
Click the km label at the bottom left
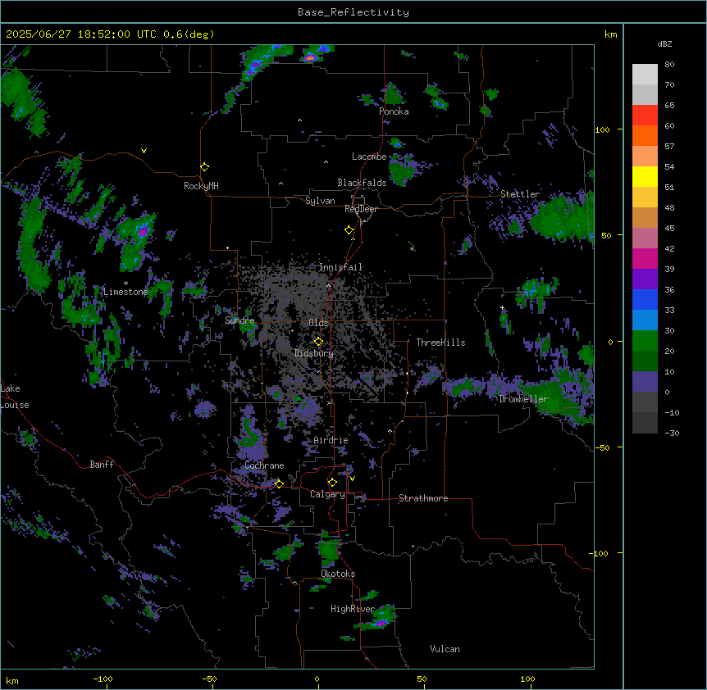click(12, 681)
